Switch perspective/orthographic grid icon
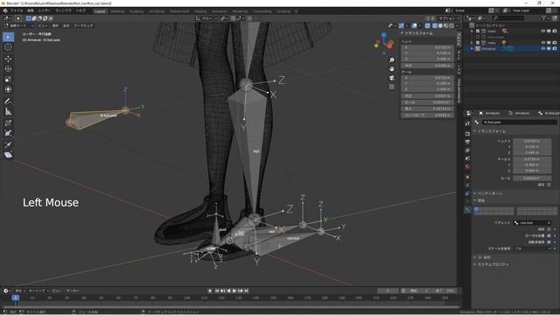The image size is (560, 315). click(392, 87)
